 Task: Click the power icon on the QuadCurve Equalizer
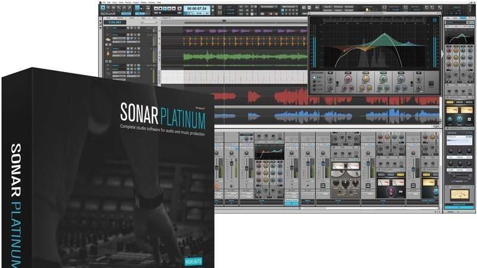coord(435,21)
